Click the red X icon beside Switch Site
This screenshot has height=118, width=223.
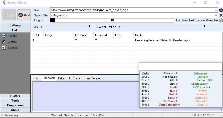(221, 15)
